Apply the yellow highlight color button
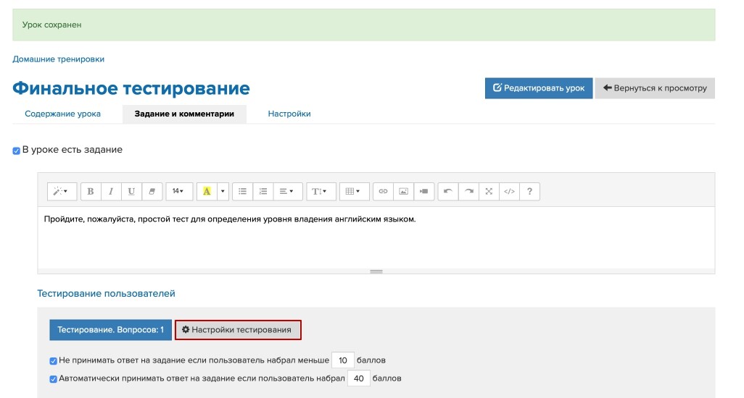 coord(207,191)
